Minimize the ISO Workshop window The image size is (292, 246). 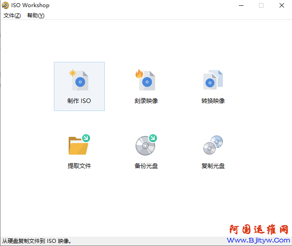pos(241,5)
